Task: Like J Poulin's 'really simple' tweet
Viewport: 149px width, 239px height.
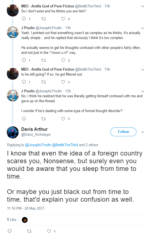Action: click(x=63, y=60)
